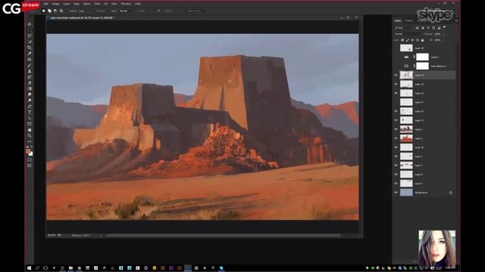Select the Move tool

[30, 24]
